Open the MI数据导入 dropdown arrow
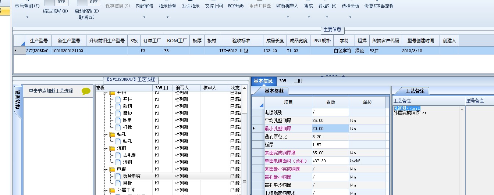494x195 pixels. pyautogui.click(x=287, y=17)
